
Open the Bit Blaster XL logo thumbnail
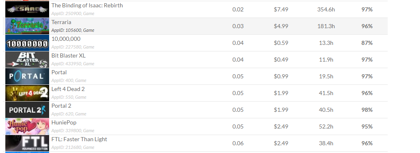(27, 60)
